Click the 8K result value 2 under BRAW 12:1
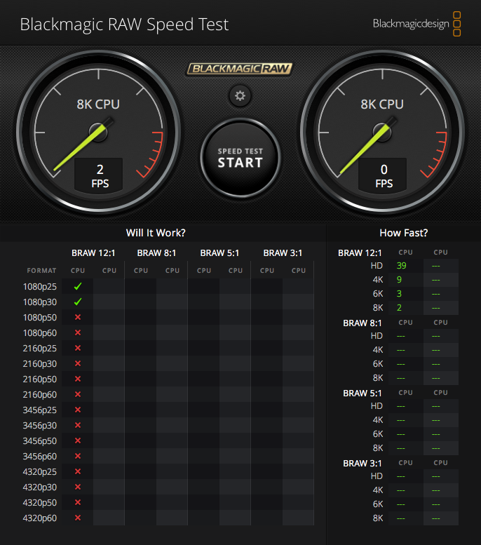The height and width of the screenshot is (545, 481). [x=399, y=308]
